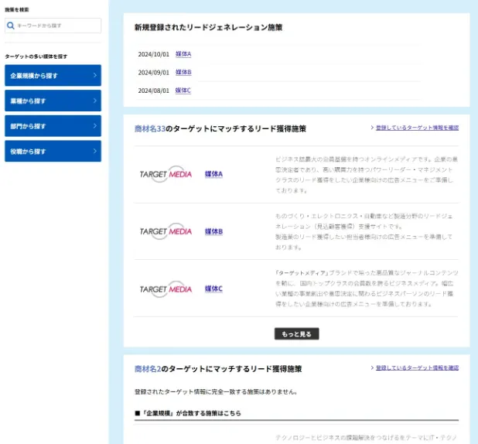Open target info link for 商材名2
The height and width of the screenshot is (444, 478).
(x=418, y=368)
